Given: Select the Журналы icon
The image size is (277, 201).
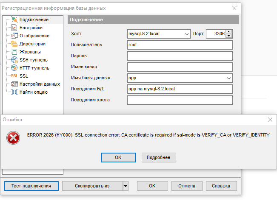Looking at the screenshot, I should pyautogui.click(x=14, y=52).
